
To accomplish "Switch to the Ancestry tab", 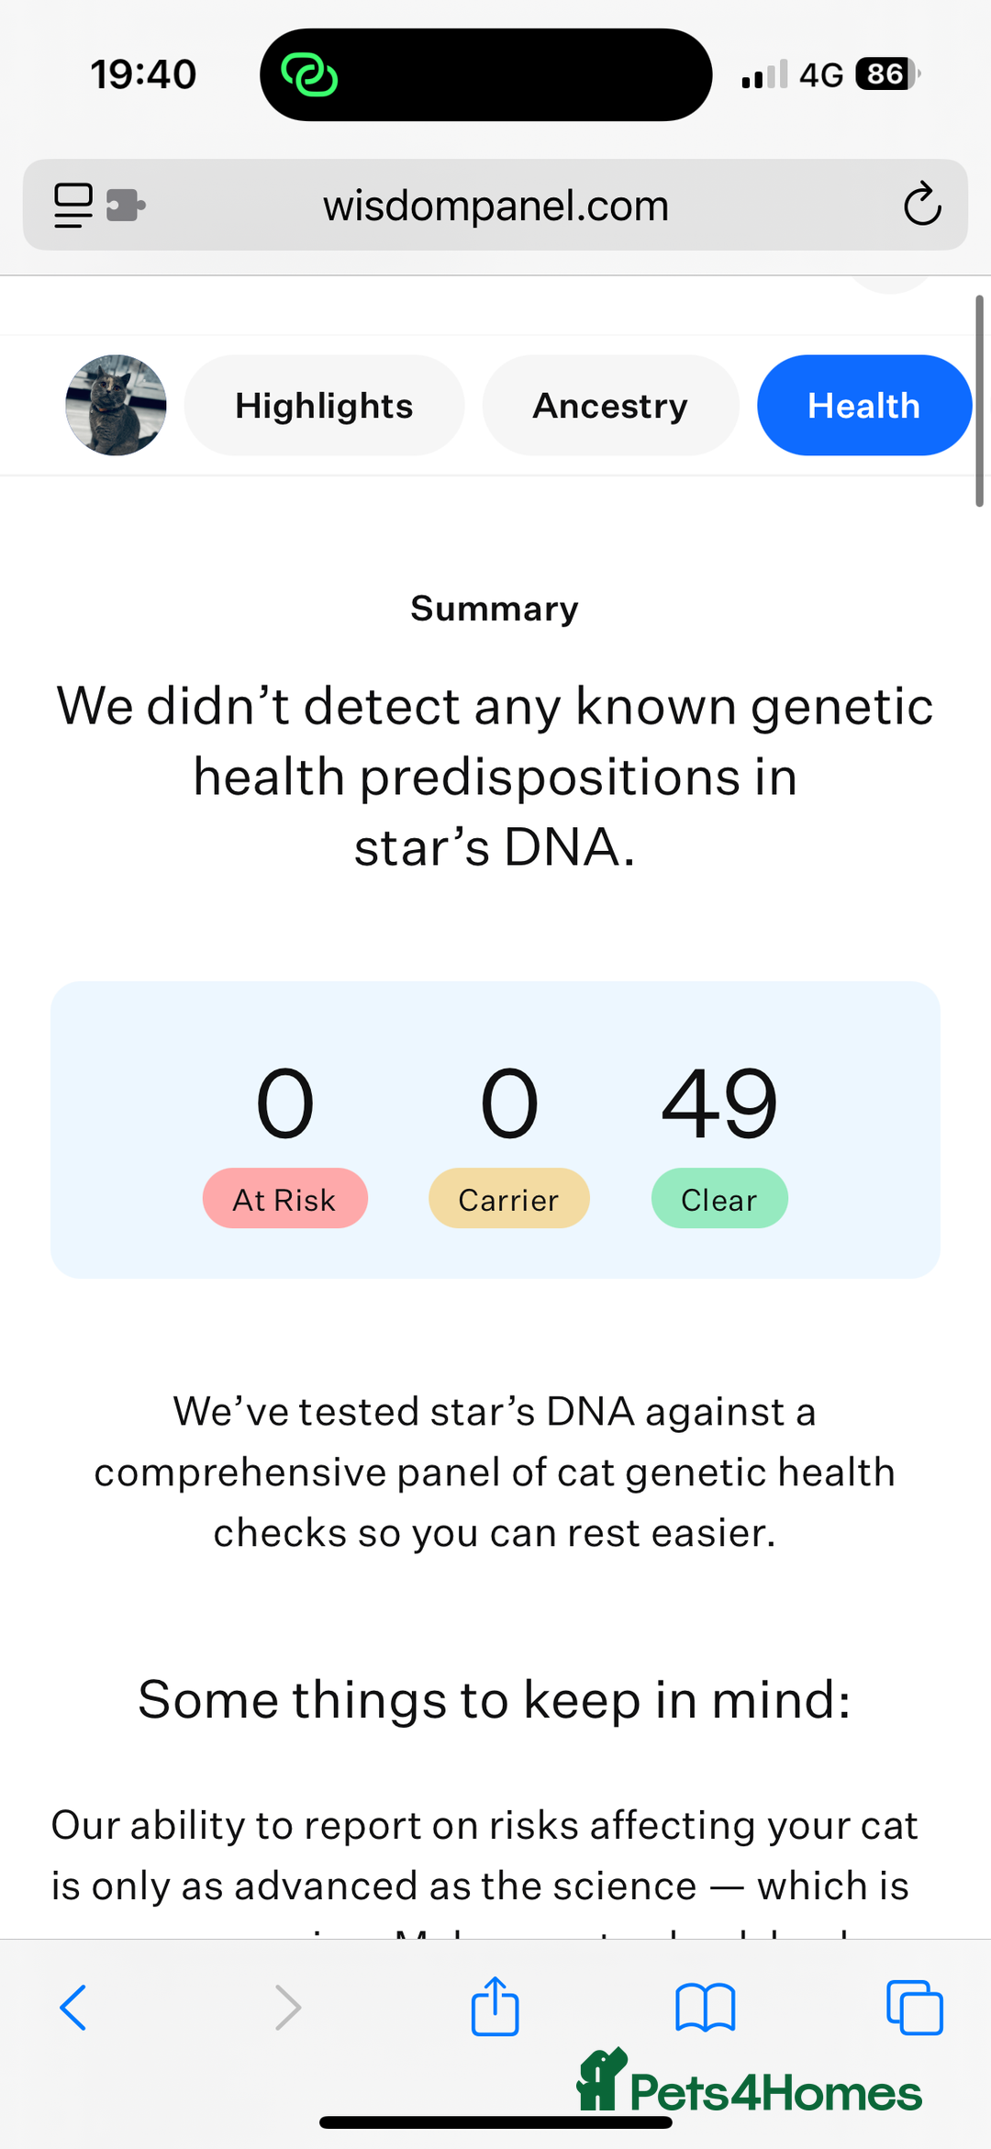I will 610,406.
